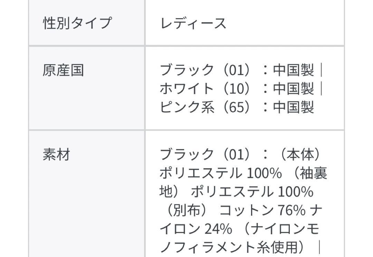Click the 中国製 text in the ピンク系 line
Screen dimensions: 373x257
(x=294, y=107)
